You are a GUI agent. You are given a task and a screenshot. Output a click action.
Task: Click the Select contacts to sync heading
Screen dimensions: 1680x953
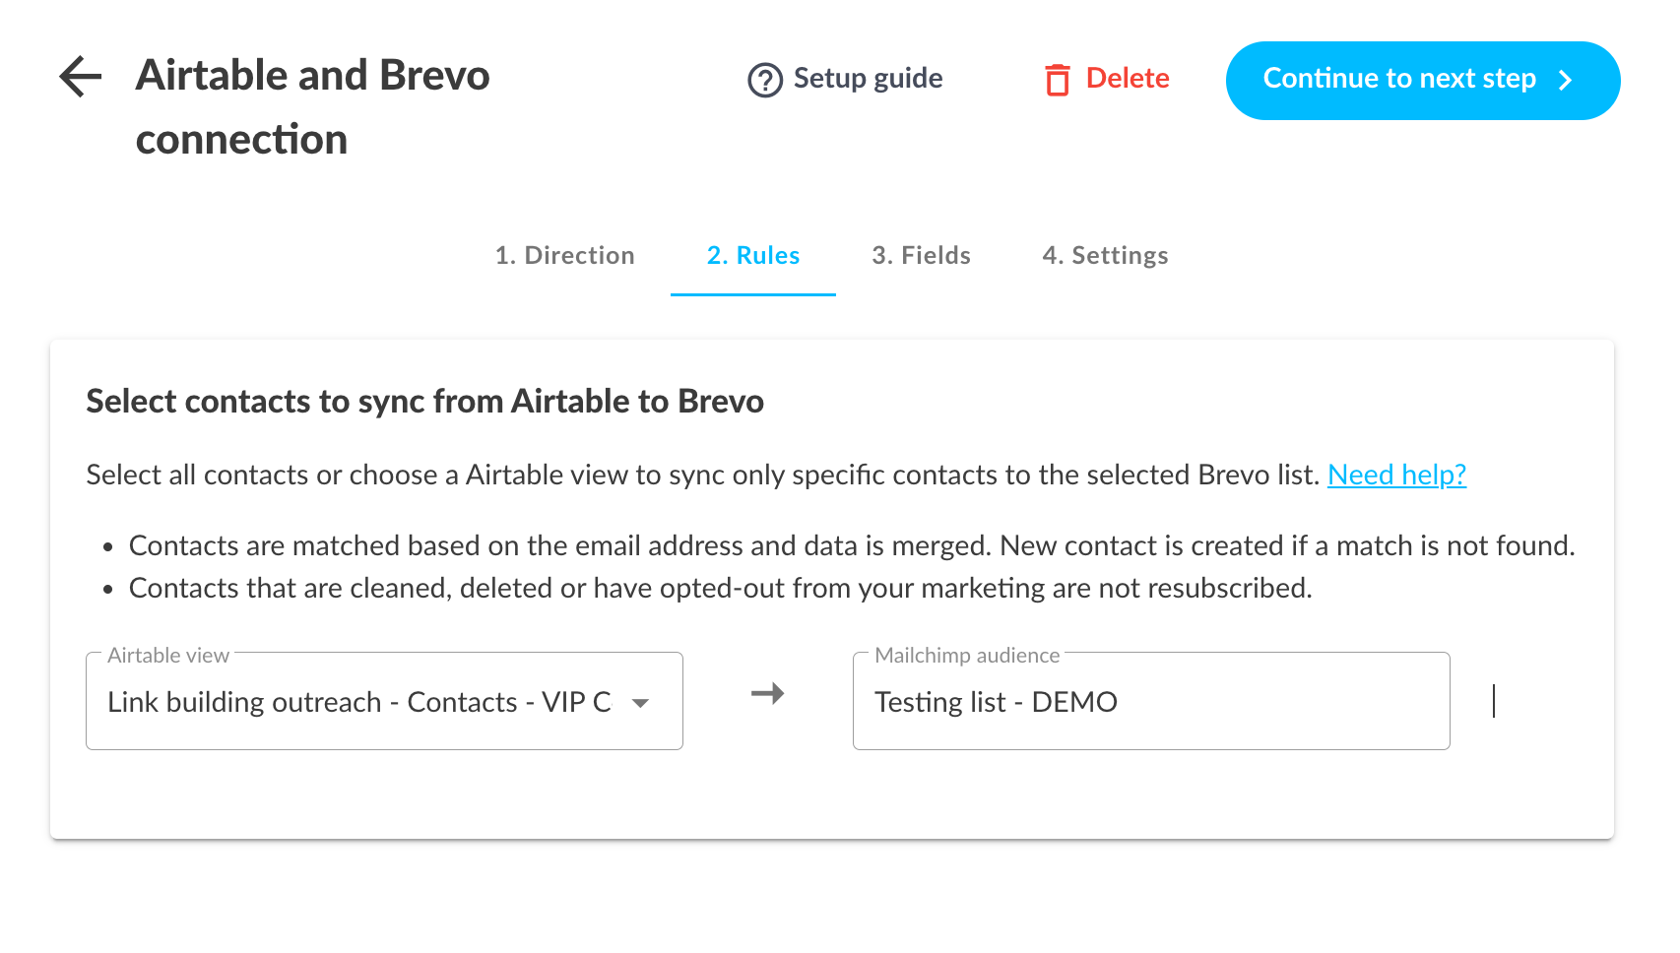click(x=424, y=402)
